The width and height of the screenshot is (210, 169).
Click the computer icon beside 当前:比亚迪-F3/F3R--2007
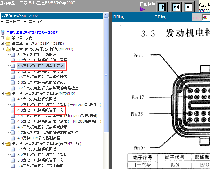[x=3, y=32]
